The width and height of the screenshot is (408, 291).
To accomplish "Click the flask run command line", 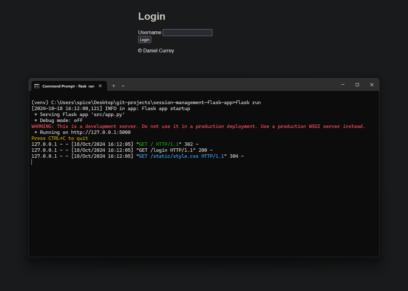I will [x=146, y=103].
